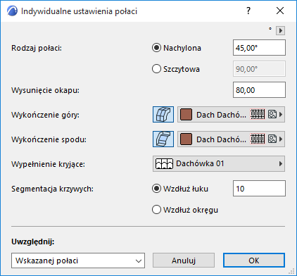This screenshot has width=297, height=276.
Task: Select the Szczytowa roof plane option
Action: click(156, 69)
